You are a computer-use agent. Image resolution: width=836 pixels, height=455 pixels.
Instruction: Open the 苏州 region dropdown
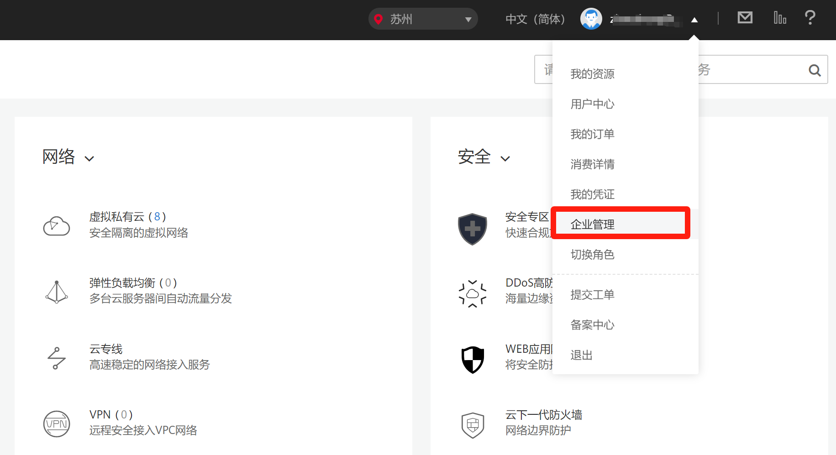point(423,19)
